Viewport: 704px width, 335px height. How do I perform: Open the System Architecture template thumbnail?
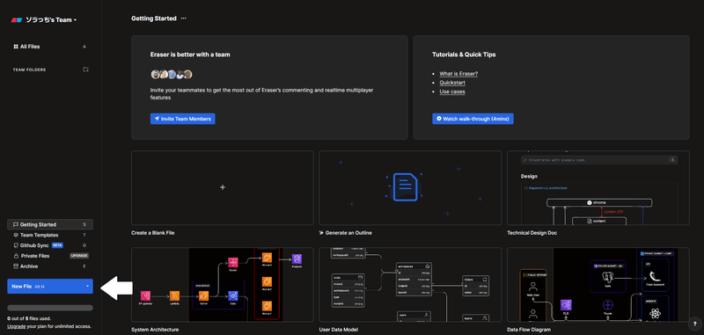(223, 284)
